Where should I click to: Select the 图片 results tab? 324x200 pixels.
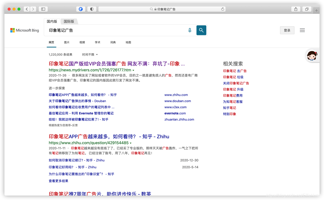pos(67,42)
